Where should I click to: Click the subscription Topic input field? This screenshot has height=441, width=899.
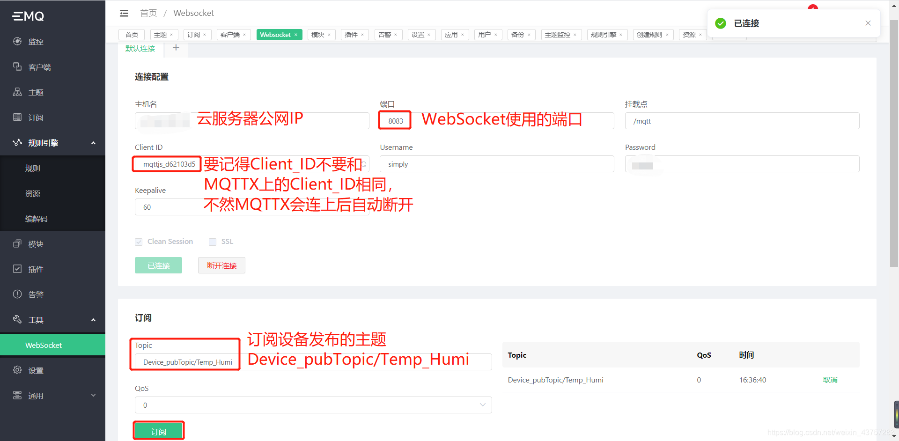coord(313,362)
